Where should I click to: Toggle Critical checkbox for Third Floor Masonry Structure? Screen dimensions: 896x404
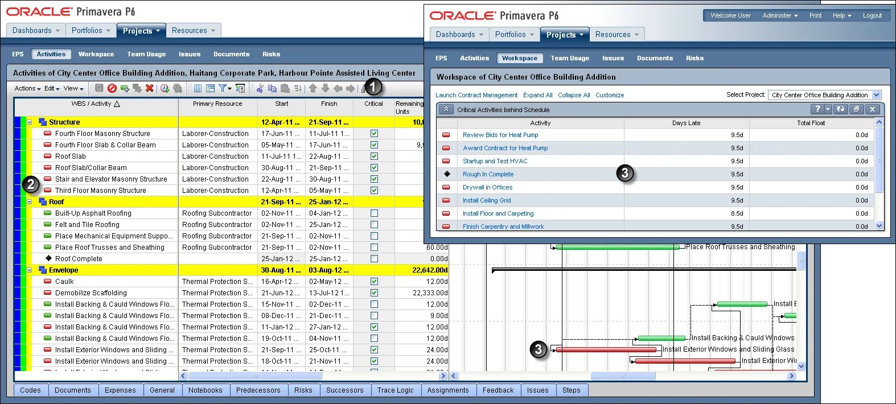click(x=374, y=190)
